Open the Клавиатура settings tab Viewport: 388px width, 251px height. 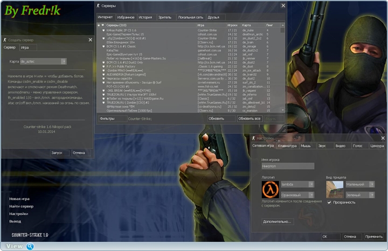(287, 146)
